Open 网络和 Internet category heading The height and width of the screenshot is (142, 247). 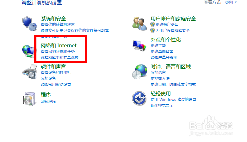click(59, 45)
